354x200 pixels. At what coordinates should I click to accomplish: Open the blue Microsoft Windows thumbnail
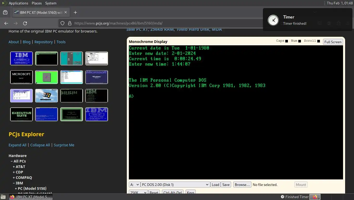click(x=97, y=77)
